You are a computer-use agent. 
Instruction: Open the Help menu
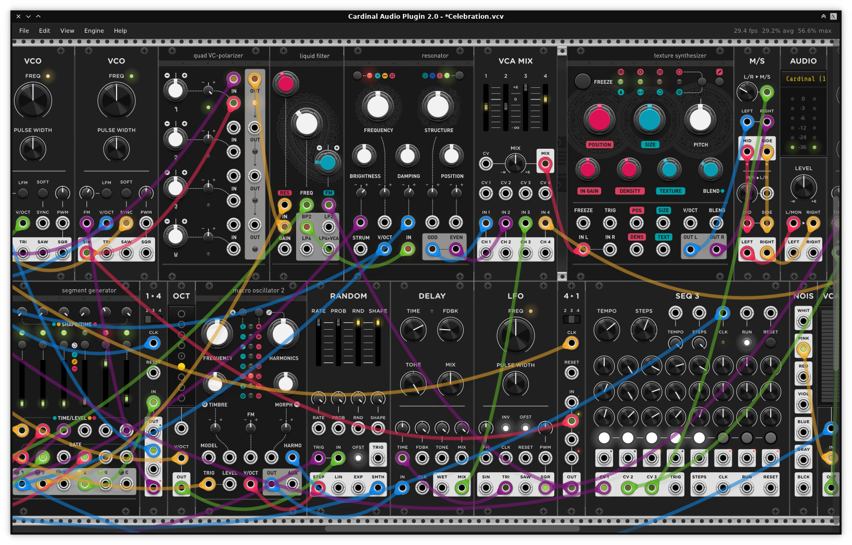pos(120,31)
